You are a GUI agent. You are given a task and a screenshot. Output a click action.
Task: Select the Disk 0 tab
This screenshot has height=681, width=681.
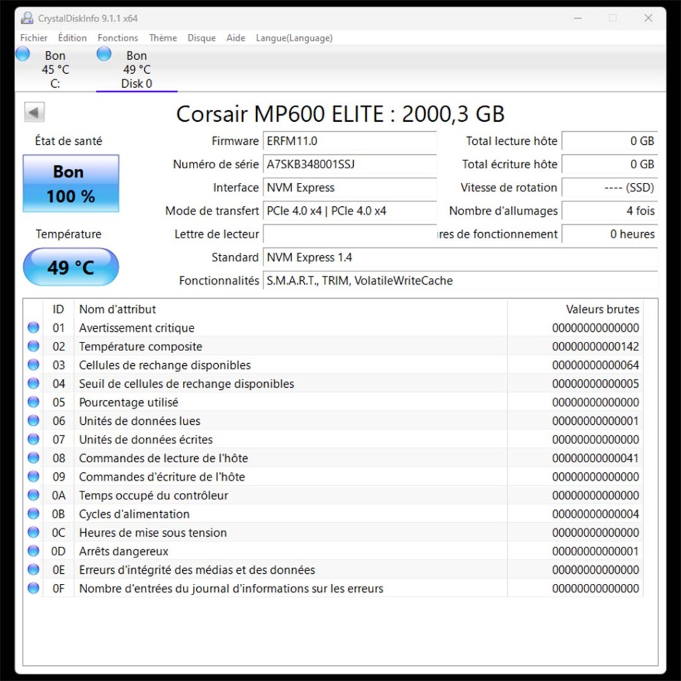click(x=136, y=69)
